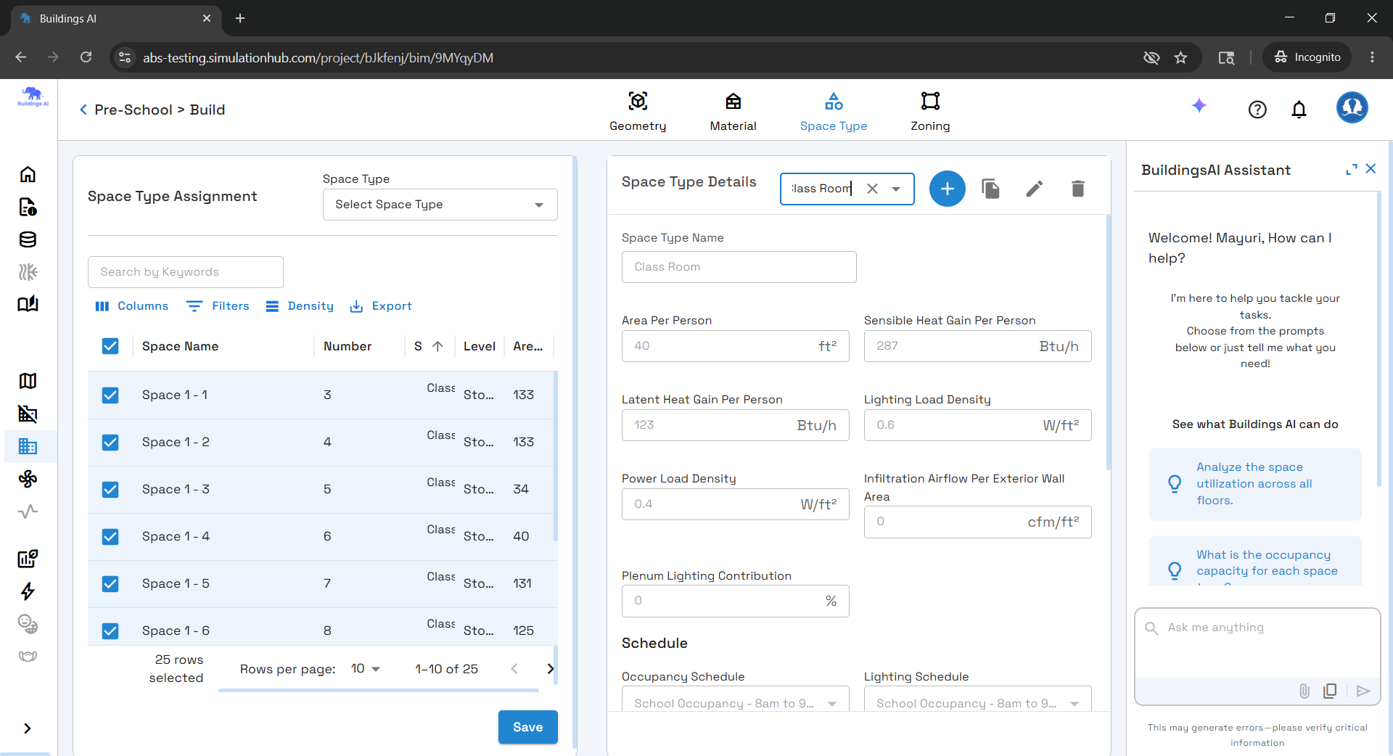
Task: Click the Save button
Action: tap(528, 727)
